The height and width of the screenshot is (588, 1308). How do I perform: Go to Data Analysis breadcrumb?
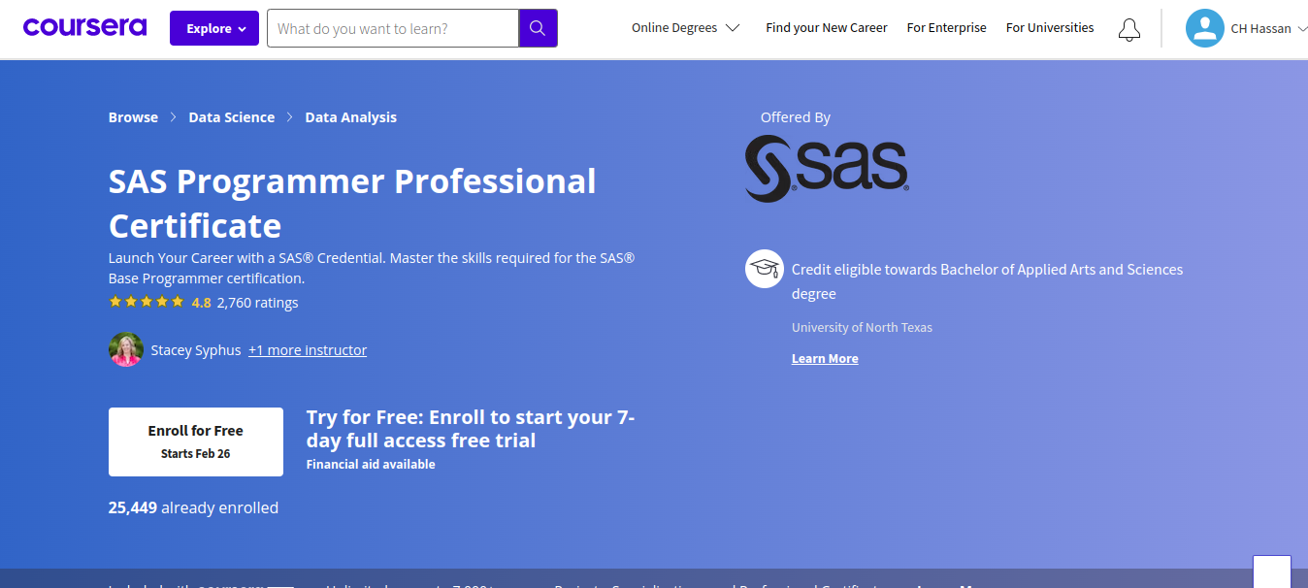[x=351, y=117]
